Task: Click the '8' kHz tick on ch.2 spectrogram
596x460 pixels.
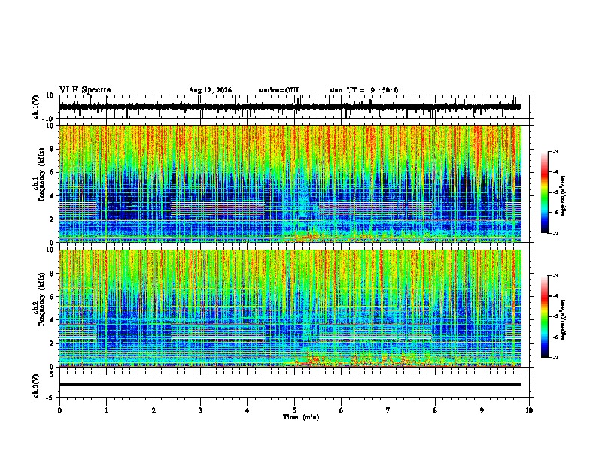Action: pos(52,274)
